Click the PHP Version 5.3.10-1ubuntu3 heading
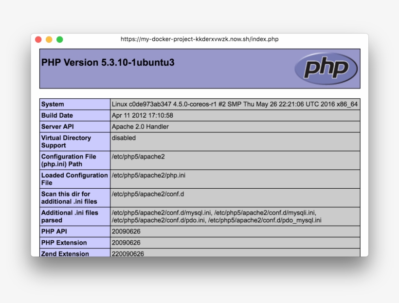Image resolution: width=399 pixels, height=303 pixels. [108, 63]
